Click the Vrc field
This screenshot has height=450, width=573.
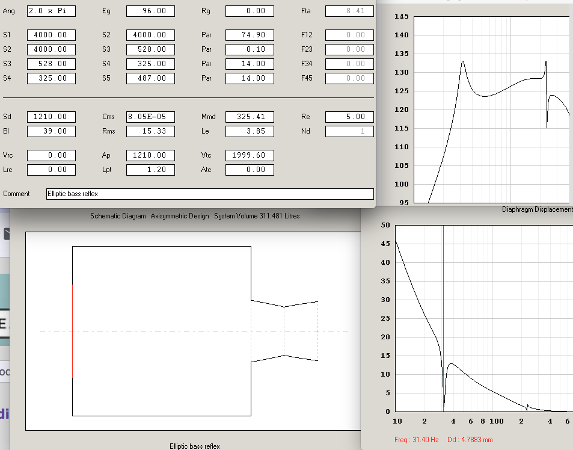(x=51, y=155)
